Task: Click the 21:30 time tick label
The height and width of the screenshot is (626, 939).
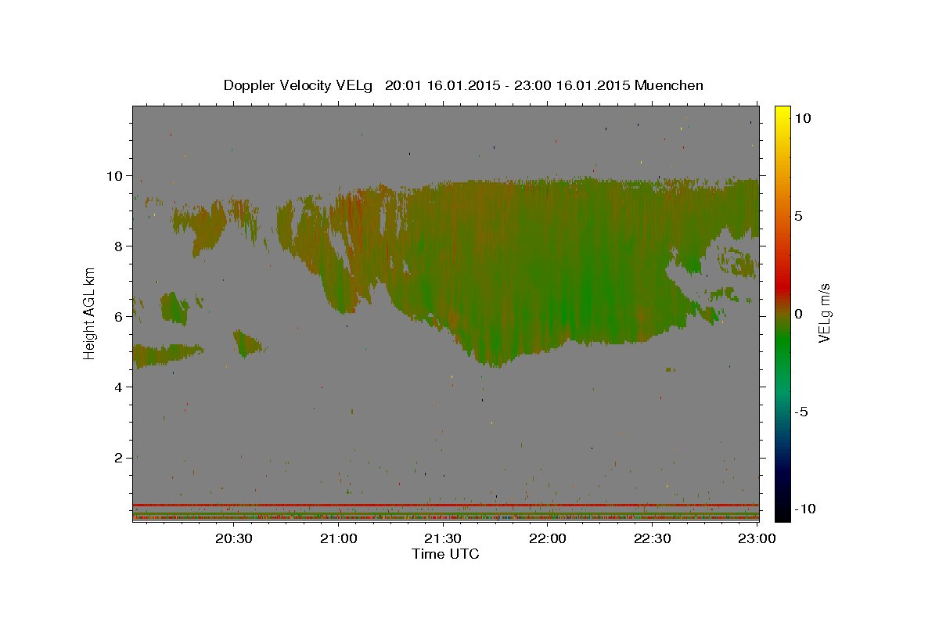Action: coord(443,538)
